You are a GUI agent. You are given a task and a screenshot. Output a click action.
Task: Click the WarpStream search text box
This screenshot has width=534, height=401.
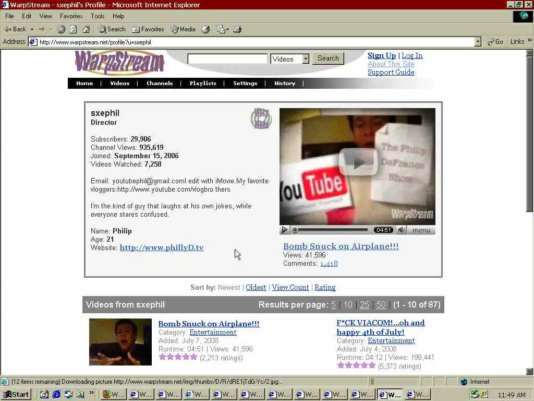point(227,58)
